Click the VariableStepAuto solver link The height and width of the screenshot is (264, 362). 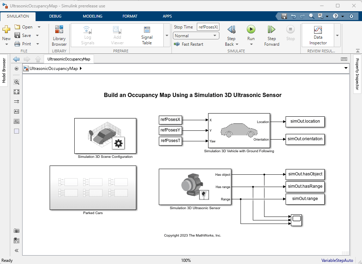(337, 260)
